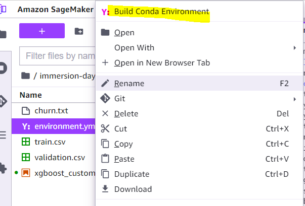Image resolution: width=305 pixels, height=206 pixels.
Task: Select the train.csv file
Action: pyautogui.click(x=54, y=142)
